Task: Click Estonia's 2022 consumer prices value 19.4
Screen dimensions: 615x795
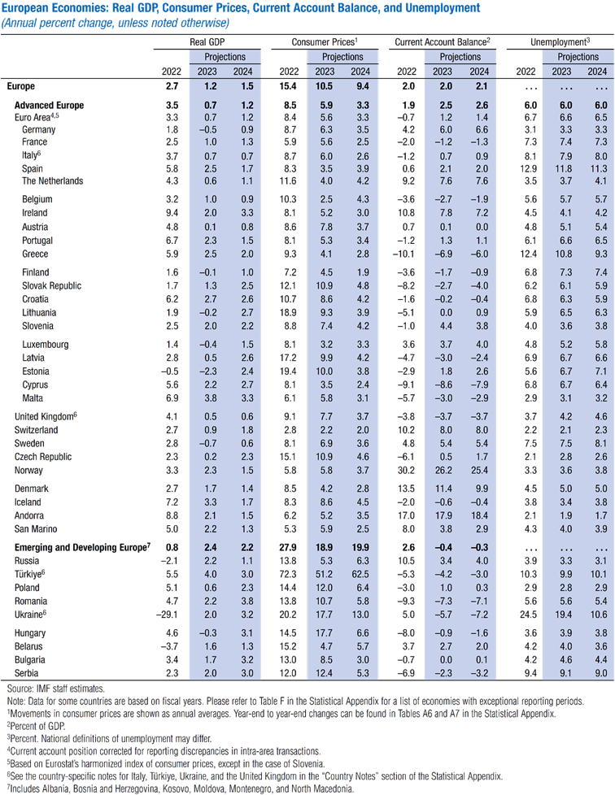Action: [x=288, y=371]
